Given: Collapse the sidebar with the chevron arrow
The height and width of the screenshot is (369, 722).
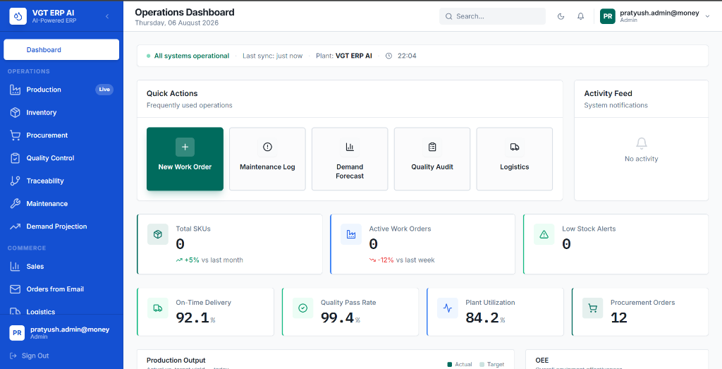Looking at the screenshot, I should tap(107, 17).
